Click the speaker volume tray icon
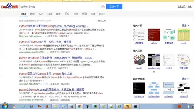Screen dimensions: 194x109 [x=188, y=106]
